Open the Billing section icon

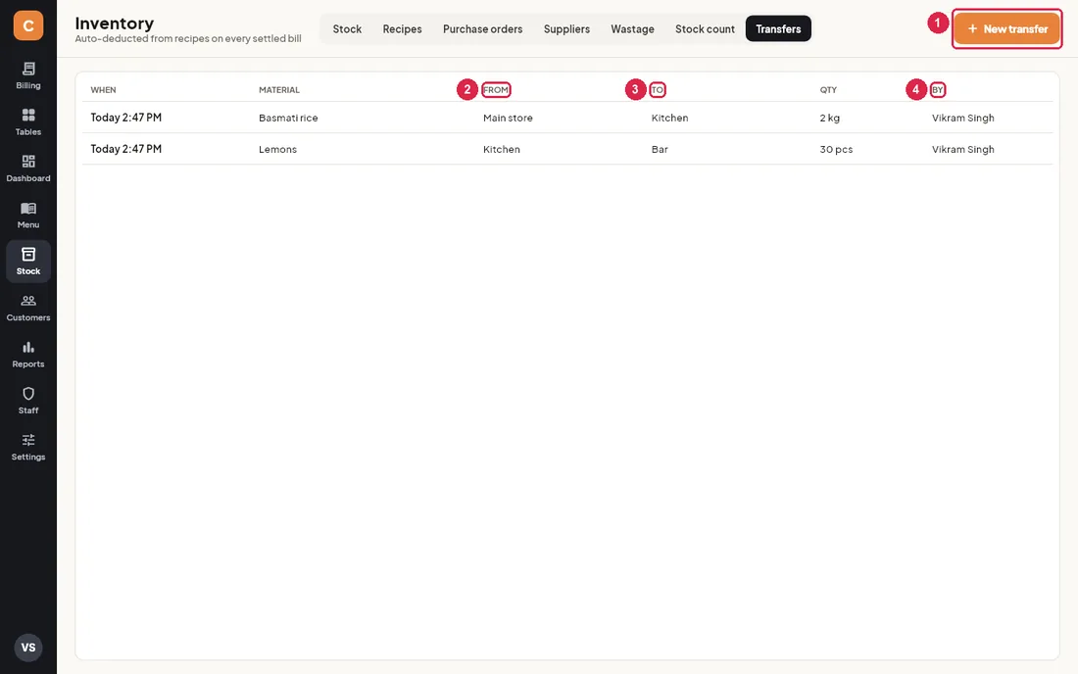tap(28, 69)
